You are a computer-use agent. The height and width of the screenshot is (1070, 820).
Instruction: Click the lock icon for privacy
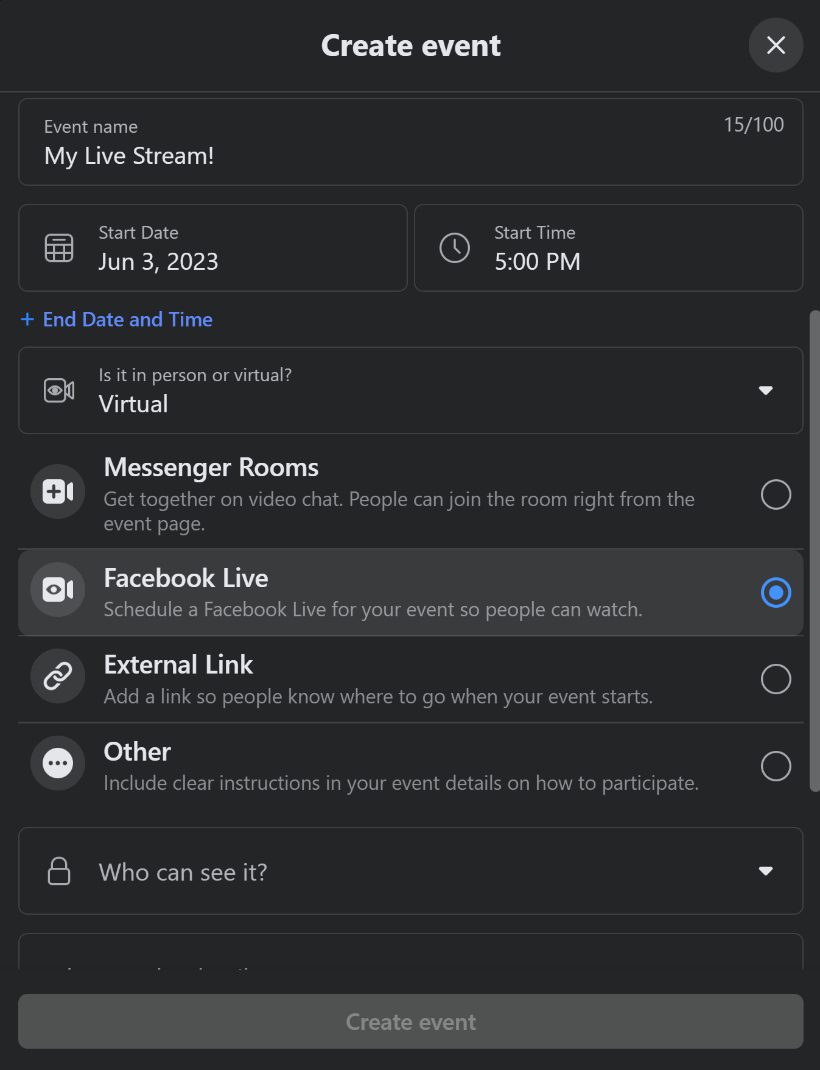point(59,871)
